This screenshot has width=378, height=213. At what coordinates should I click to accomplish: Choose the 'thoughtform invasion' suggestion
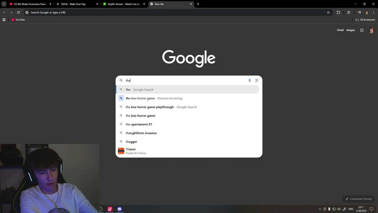coord(188,133)
